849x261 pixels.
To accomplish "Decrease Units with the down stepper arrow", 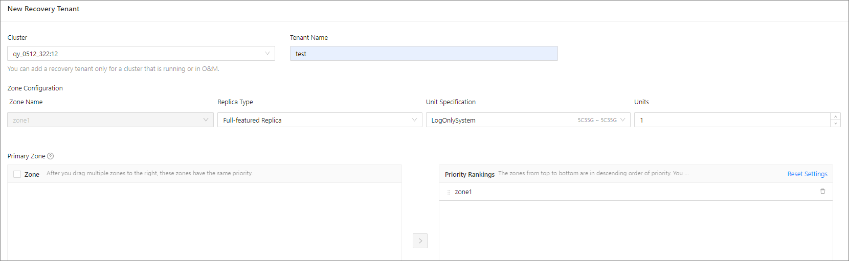I will (x=836, y=124).
